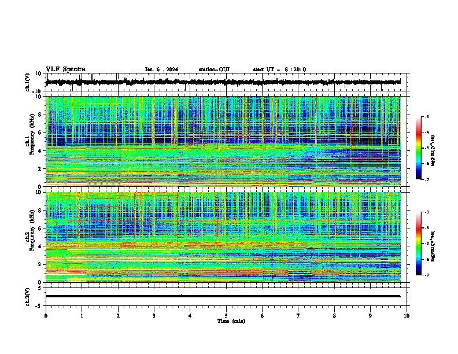Click time axis tick label 2
Image resolution: width=458 pixels, height=354 pixels.
(x=118, y=316)
